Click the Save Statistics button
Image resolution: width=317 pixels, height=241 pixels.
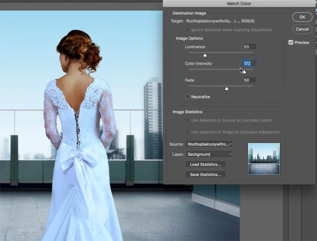pyautogui.click(x=205, y=175)
